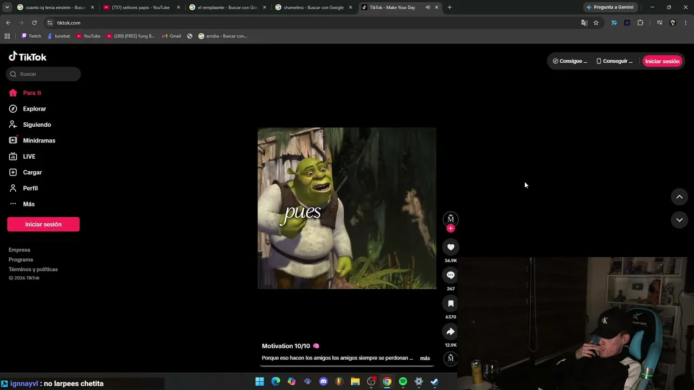Follow the creator with the plus badge
This screenshot has width=694, height=390.
(451, 229)
